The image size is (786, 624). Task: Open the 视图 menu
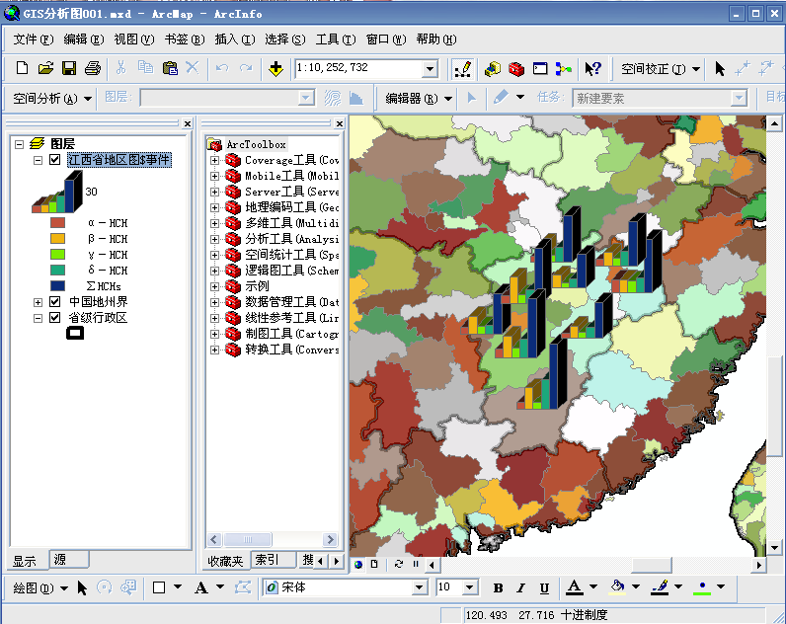click(132, 39)
